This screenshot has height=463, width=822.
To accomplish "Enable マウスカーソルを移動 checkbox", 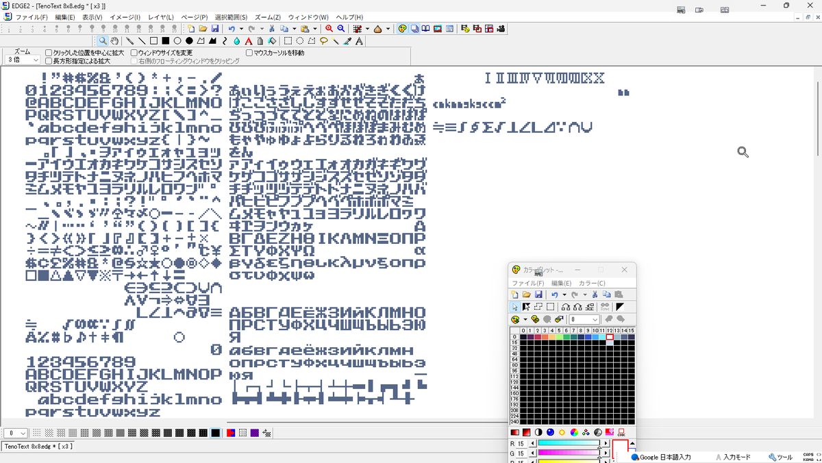I will 249,53.
